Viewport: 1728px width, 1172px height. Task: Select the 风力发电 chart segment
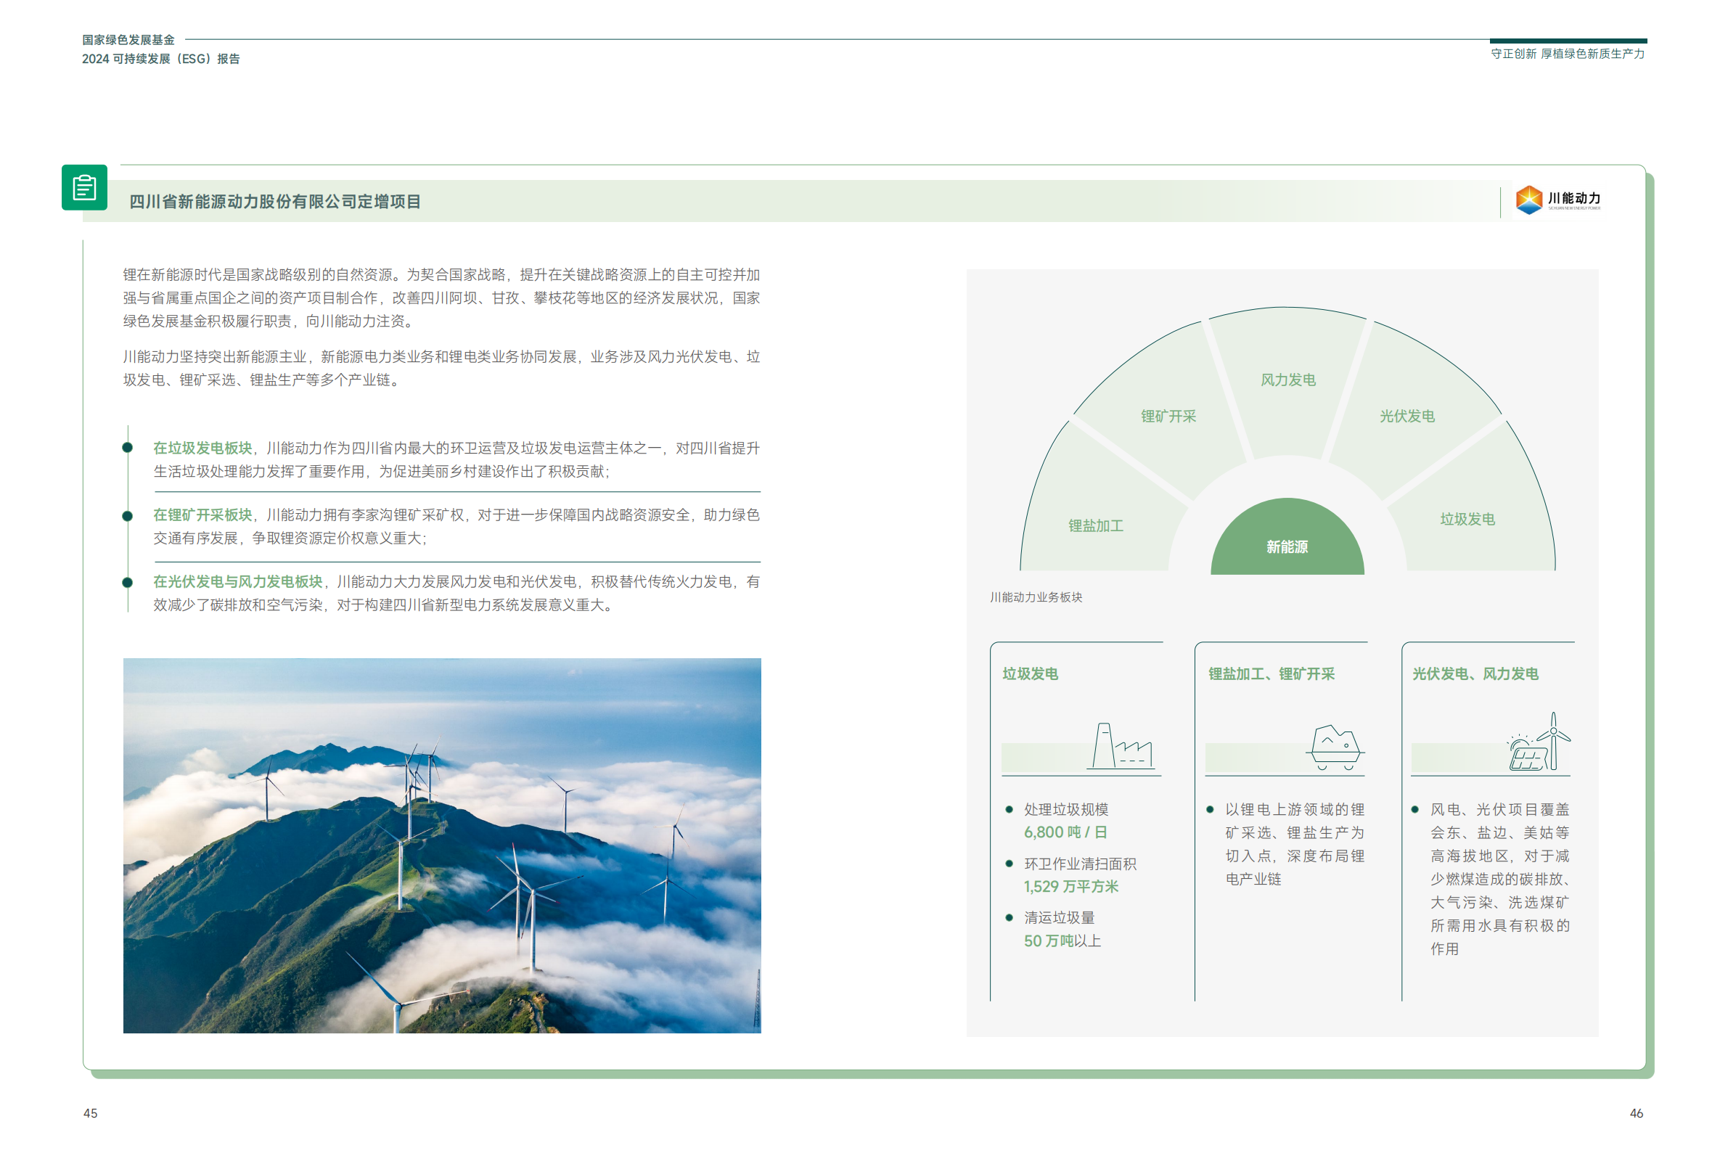1287,380
